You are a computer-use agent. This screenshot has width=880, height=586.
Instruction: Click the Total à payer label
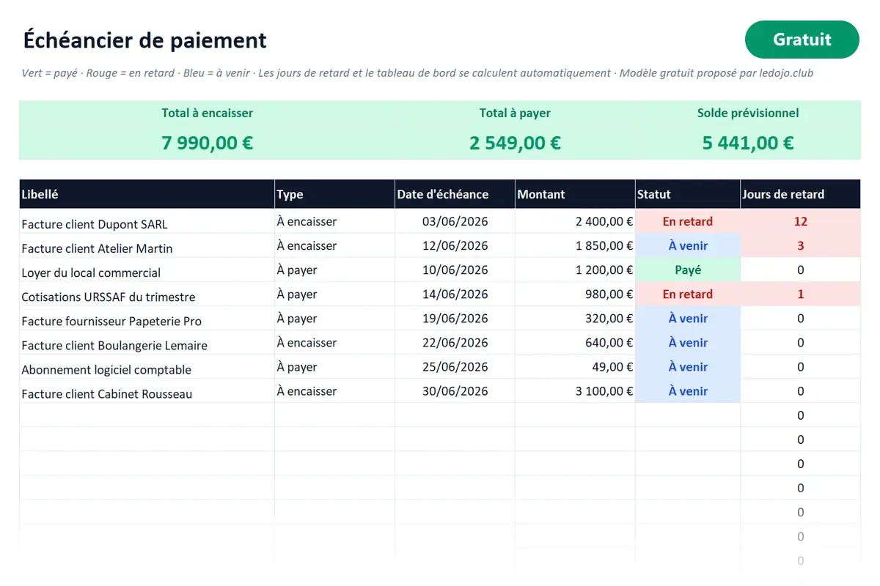pos(515,113)
